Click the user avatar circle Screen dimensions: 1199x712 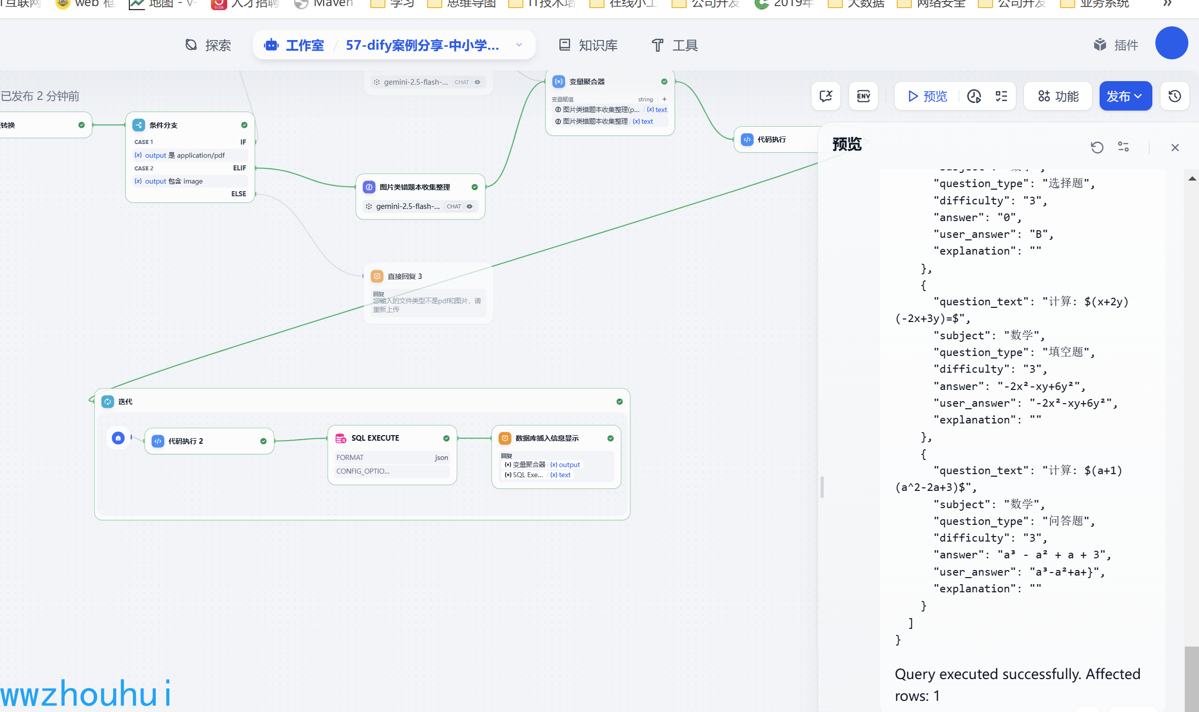coord(1171,43)
